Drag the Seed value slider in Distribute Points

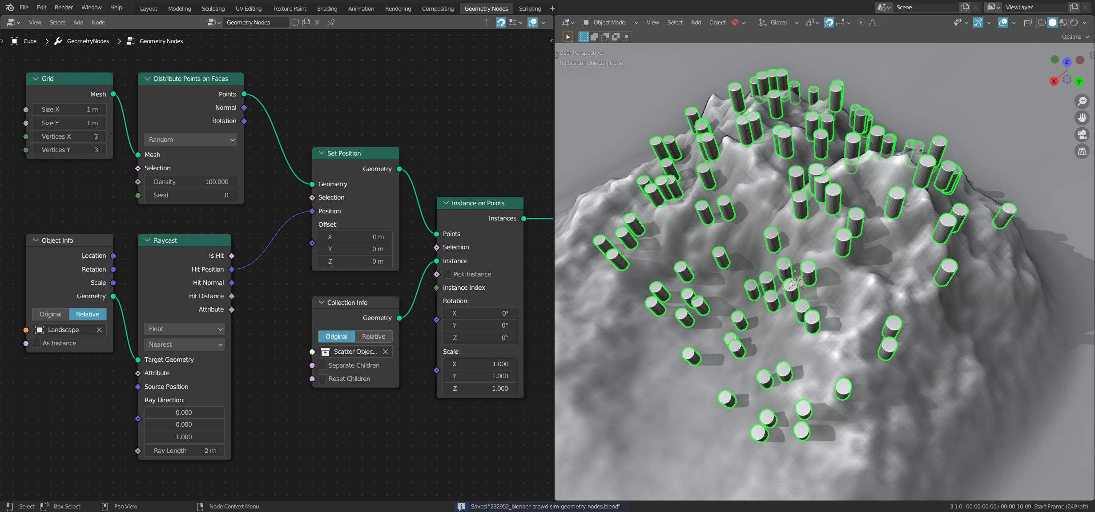pyautogui.click(x=189, y=195)
